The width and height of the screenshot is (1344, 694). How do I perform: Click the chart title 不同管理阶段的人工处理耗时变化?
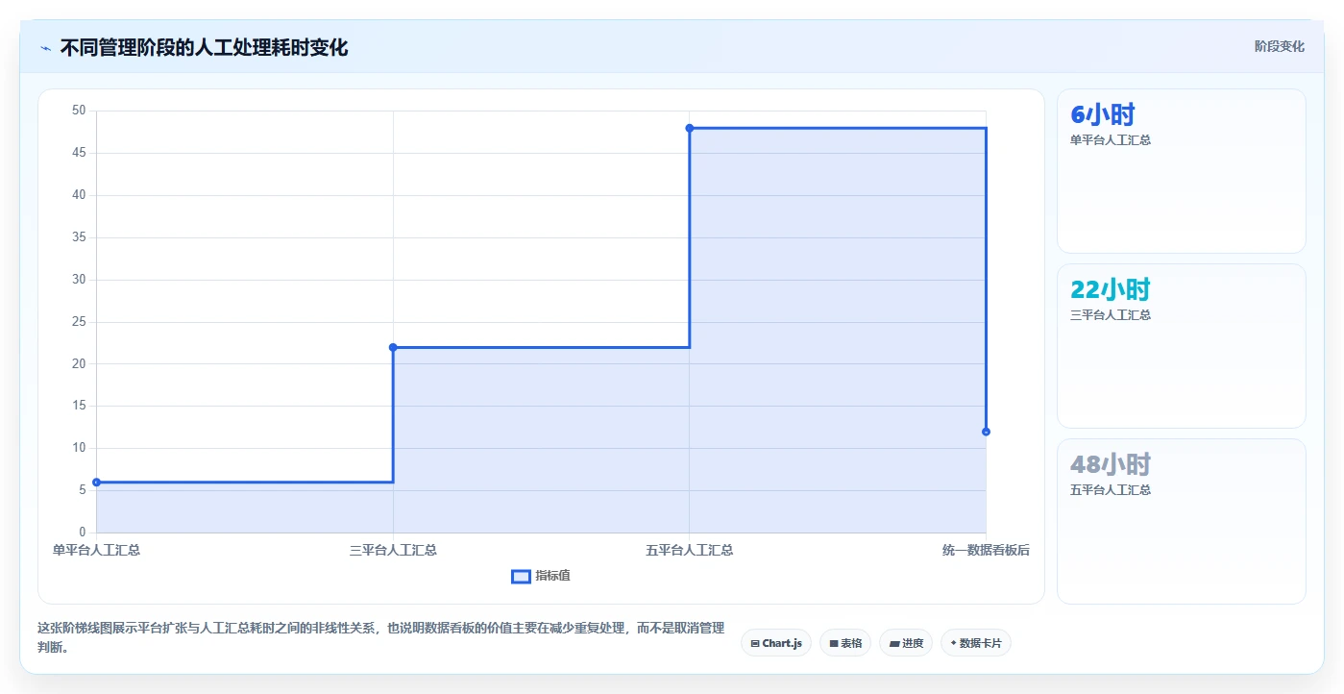(204, 47)
